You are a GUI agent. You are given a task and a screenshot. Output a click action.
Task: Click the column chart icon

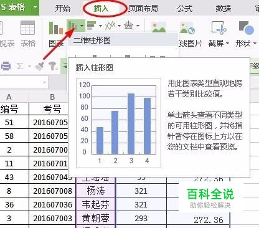click(x=73, y=26)
